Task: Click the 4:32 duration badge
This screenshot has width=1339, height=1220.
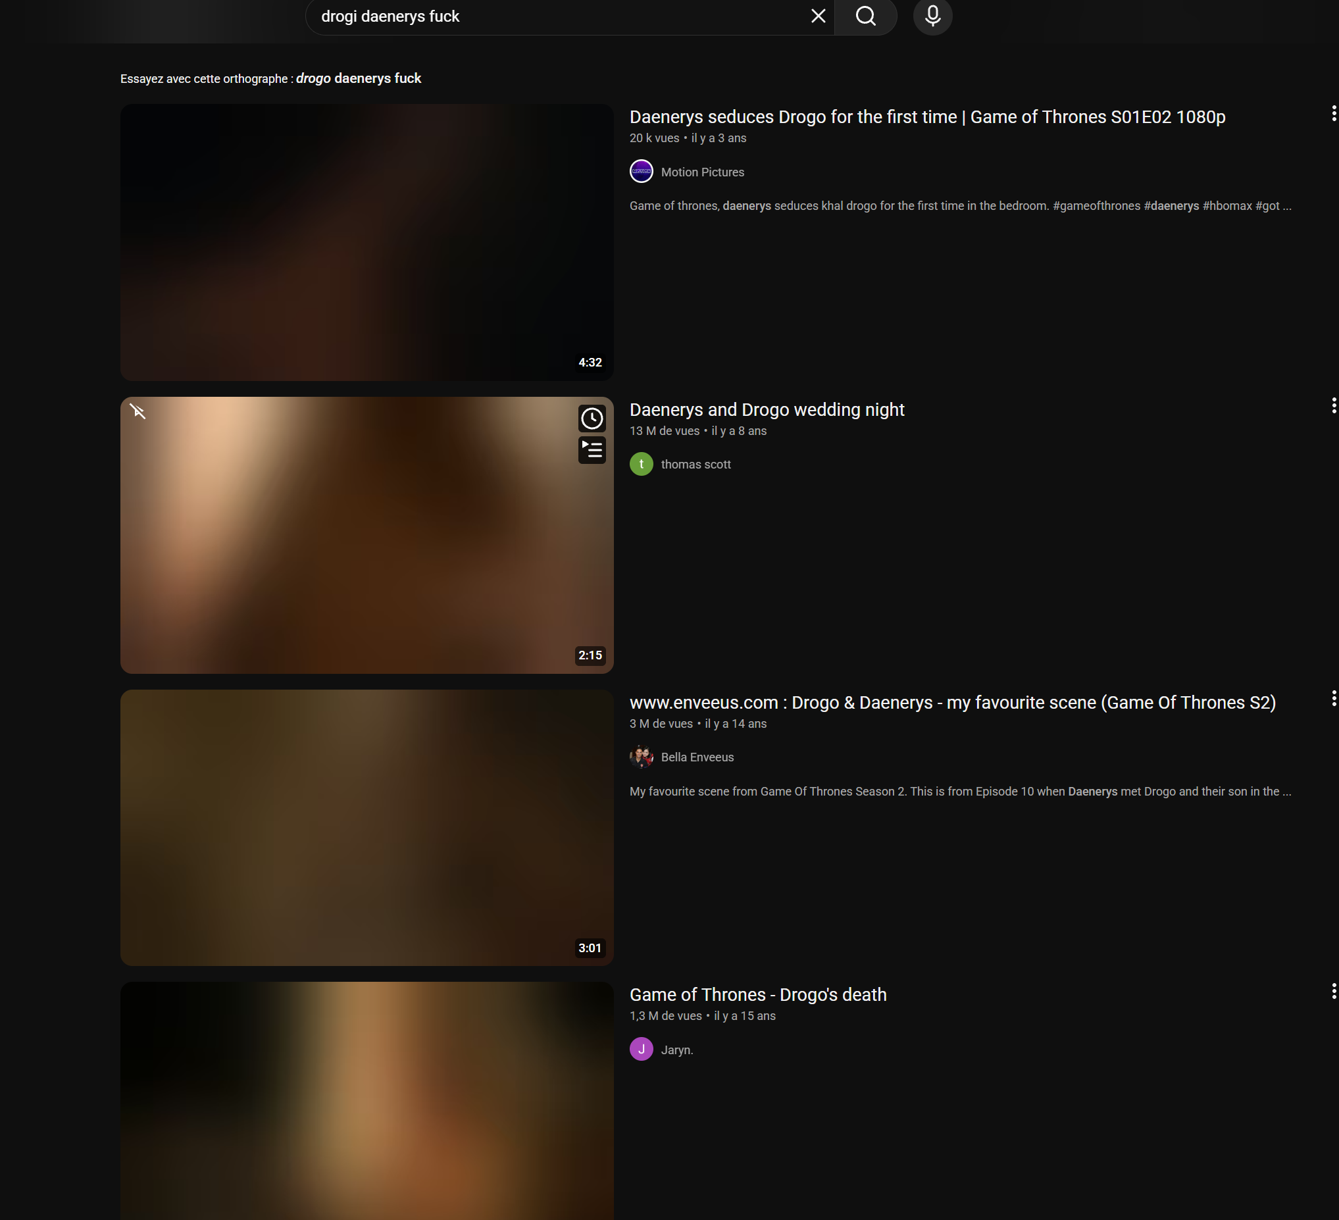Action: (x=590, y=363)
